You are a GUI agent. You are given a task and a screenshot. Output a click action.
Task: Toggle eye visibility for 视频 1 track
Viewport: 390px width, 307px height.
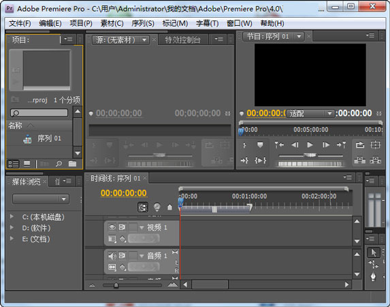(x=112, y=227)
